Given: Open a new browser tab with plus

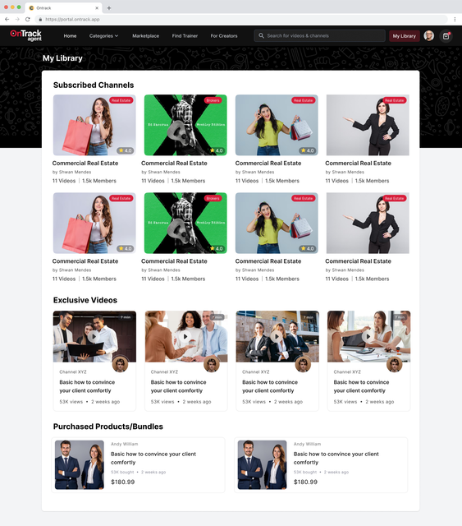Looking at the screenshot, I should [x=109, y=8].
